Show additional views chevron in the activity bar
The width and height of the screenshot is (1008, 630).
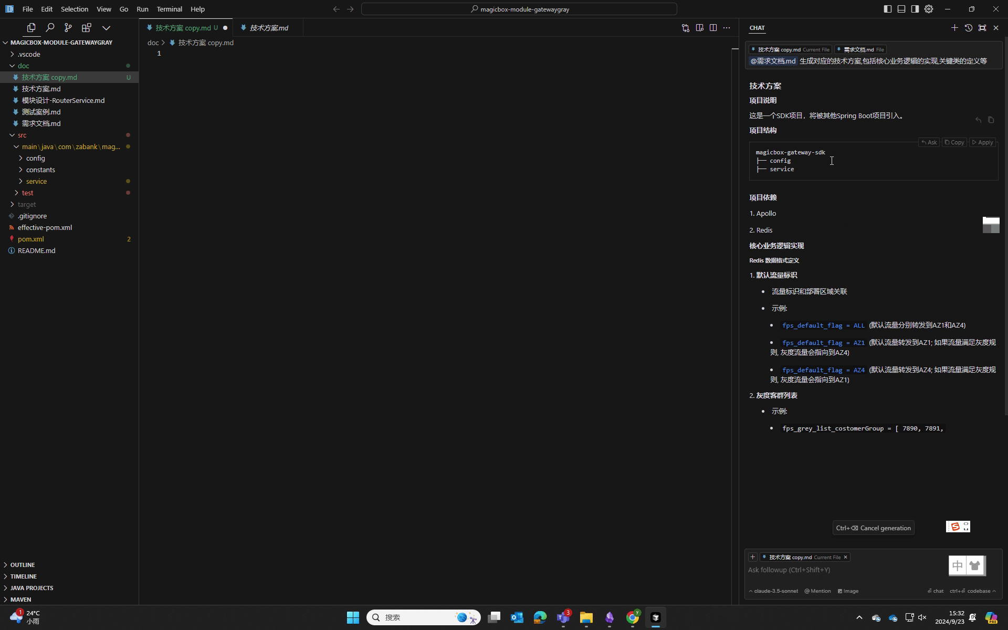pos(106,28)
